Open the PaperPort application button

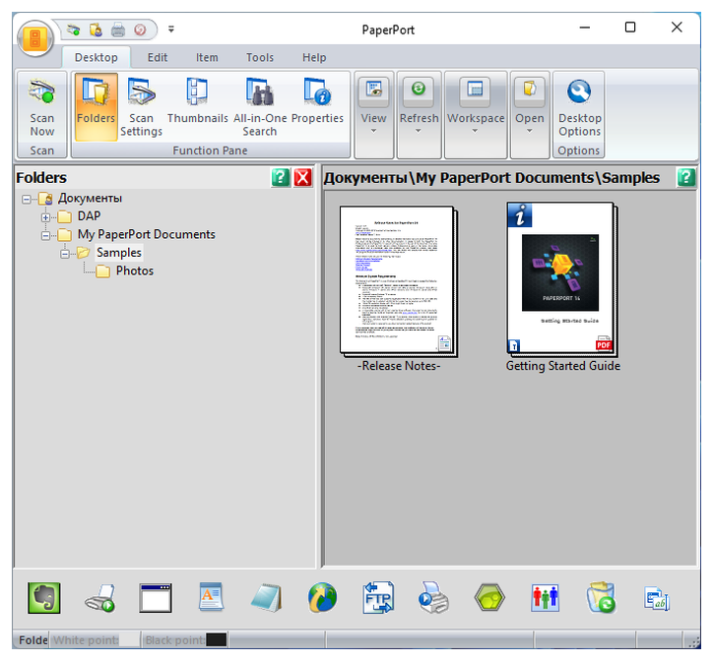coord(35,38)
